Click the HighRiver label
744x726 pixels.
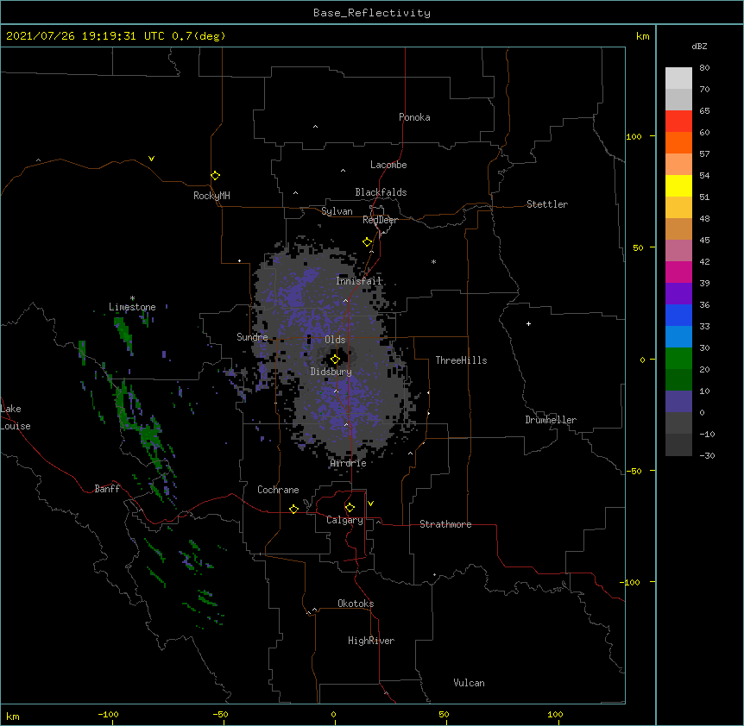pos(371,641)
